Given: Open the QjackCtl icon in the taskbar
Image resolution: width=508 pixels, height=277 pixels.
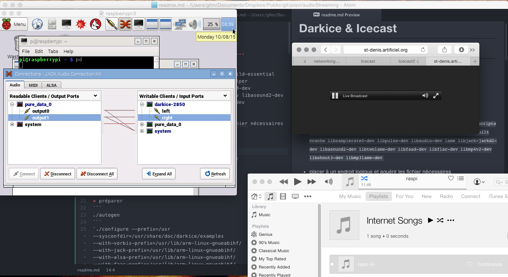Looking at the screenshot, I should [x=125, y=24].
